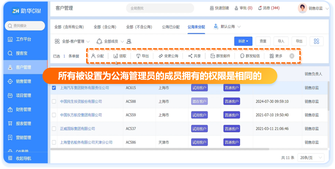
Task: Dismiss selection with the gray X icon
Action: pyautogui.click(x=292, y=56)
